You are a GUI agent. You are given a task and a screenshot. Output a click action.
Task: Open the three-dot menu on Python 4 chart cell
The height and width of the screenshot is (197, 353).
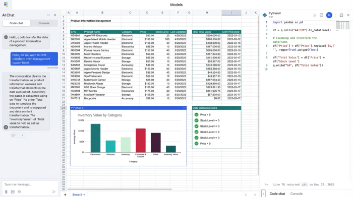[x=184, y=108]
